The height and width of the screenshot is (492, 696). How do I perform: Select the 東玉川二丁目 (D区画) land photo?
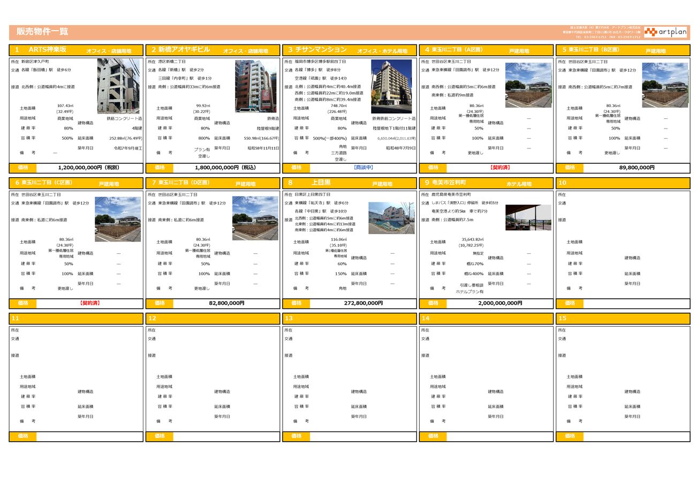[x=255, y=218]
